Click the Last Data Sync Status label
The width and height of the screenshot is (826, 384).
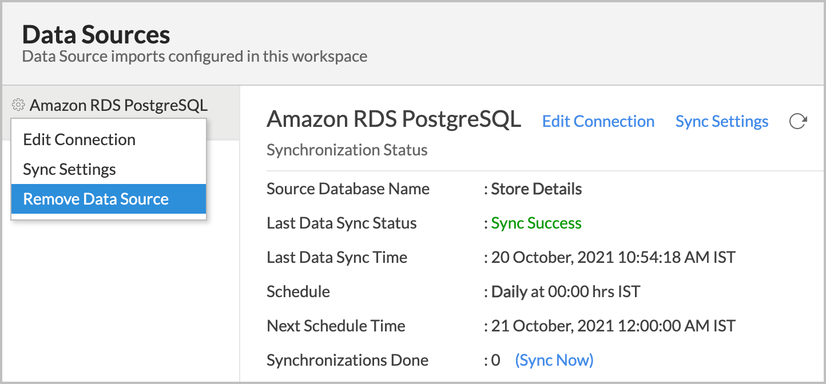pyautogui.click(x=341, y=223)
